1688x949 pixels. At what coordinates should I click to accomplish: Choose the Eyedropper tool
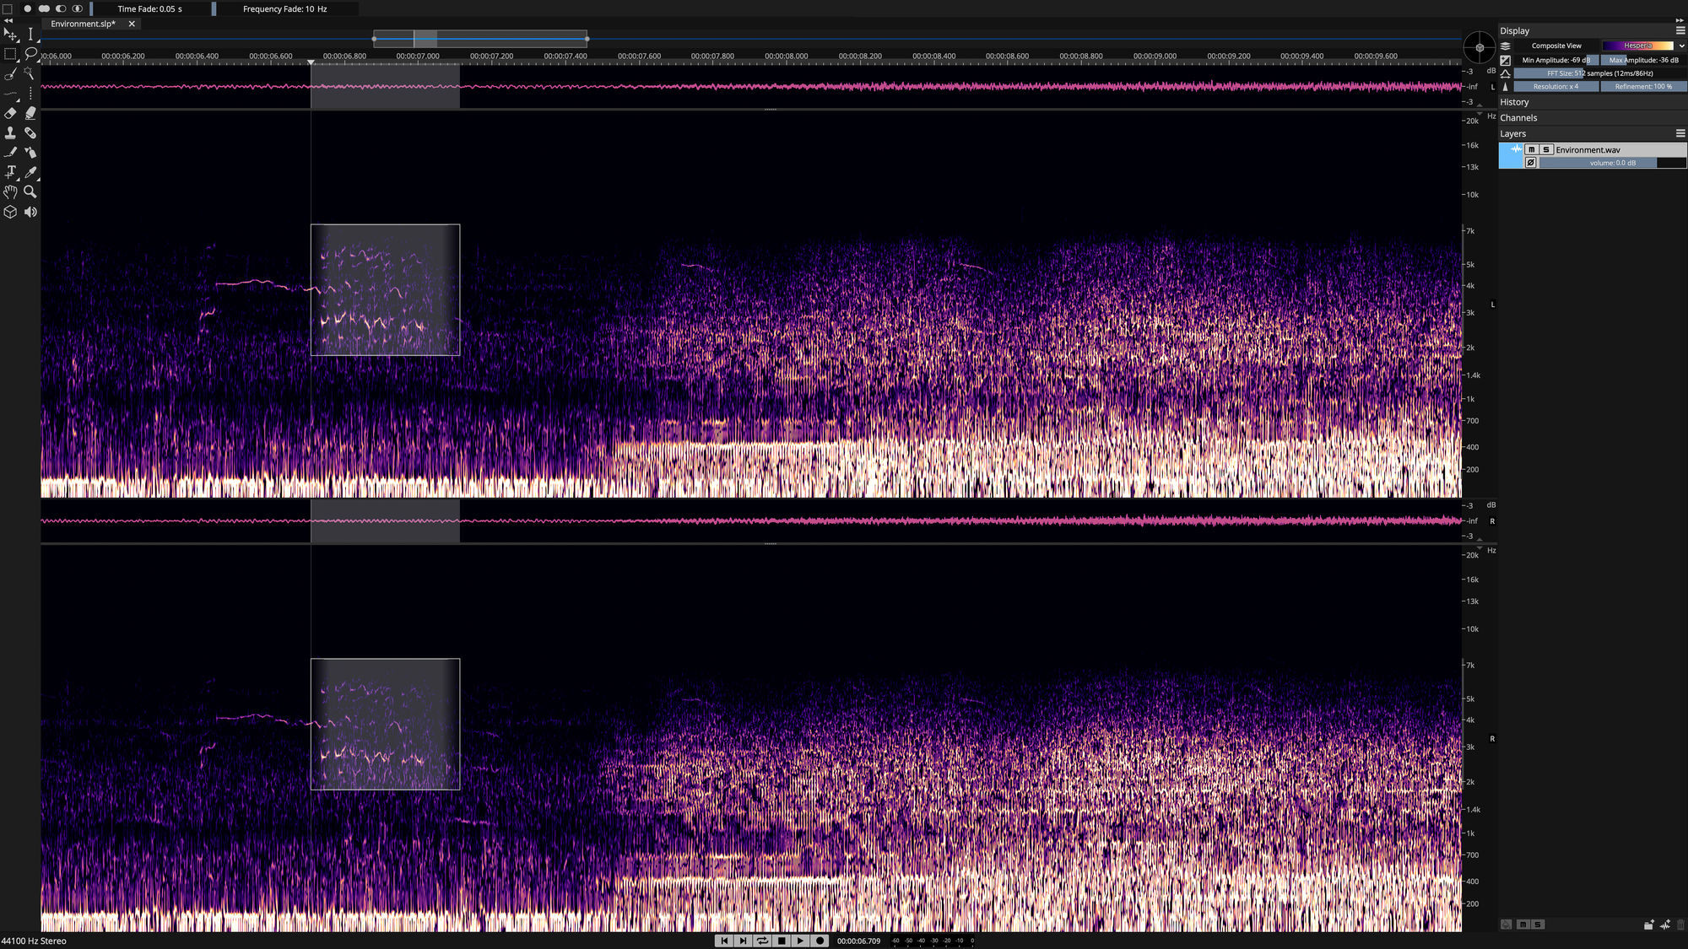click(x=30, y=172)
